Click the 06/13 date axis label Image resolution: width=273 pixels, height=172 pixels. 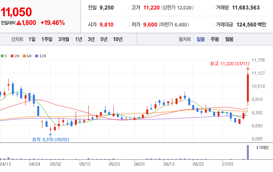point(169,164)
